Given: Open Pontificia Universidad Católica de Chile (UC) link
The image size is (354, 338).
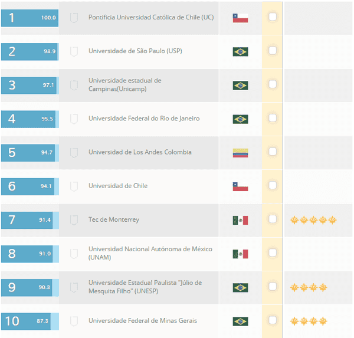Looking at the screenshot, I should [151, 17].
